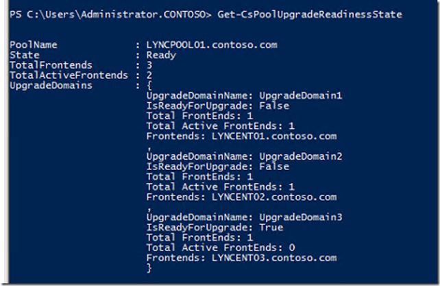
Task: Click the Get-CsPoolUpgradeReadinessState command text
Action: pos(310,14)
